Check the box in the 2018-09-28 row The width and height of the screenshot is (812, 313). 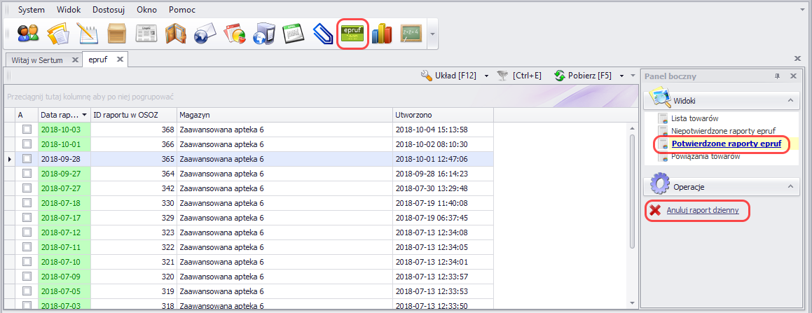[27, 159]
